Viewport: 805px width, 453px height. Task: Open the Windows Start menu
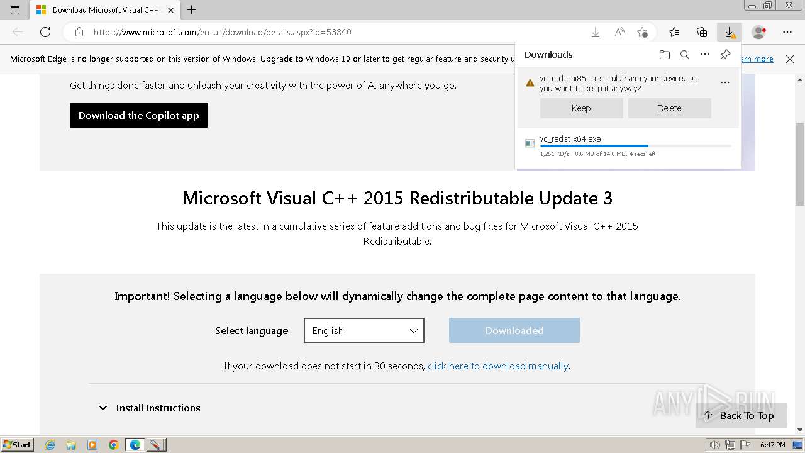tap(18, 444)
